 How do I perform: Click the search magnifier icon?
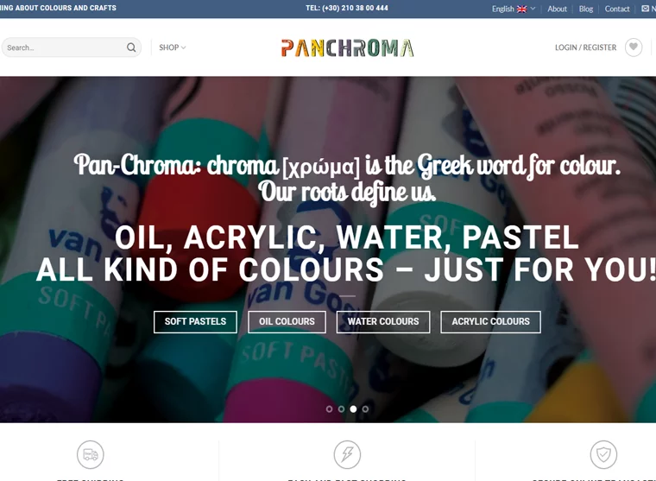131,47
